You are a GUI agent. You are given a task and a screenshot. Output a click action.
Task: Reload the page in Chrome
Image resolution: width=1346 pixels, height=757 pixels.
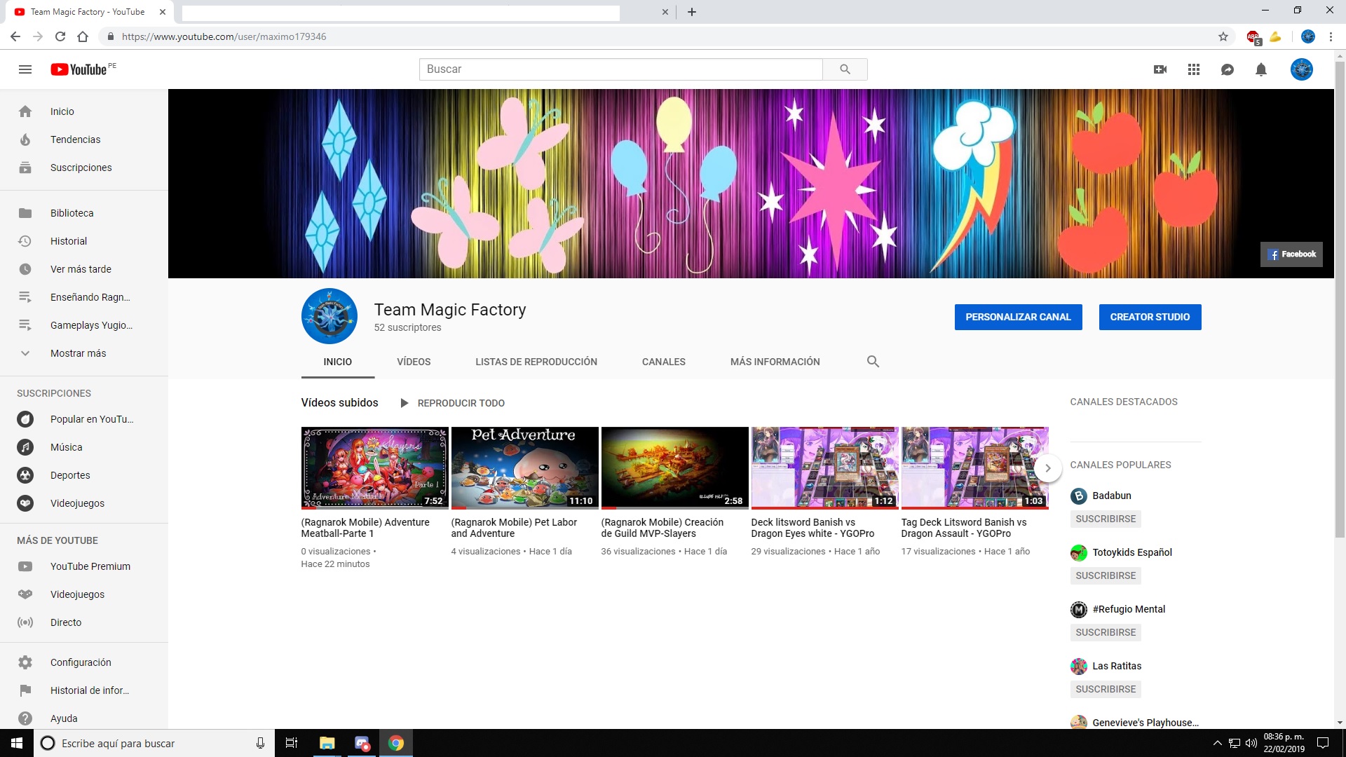click(60, 36)
